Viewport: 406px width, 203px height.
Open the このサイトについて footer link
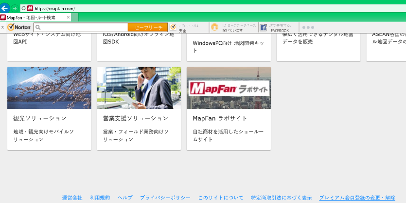tap(221, 198)
